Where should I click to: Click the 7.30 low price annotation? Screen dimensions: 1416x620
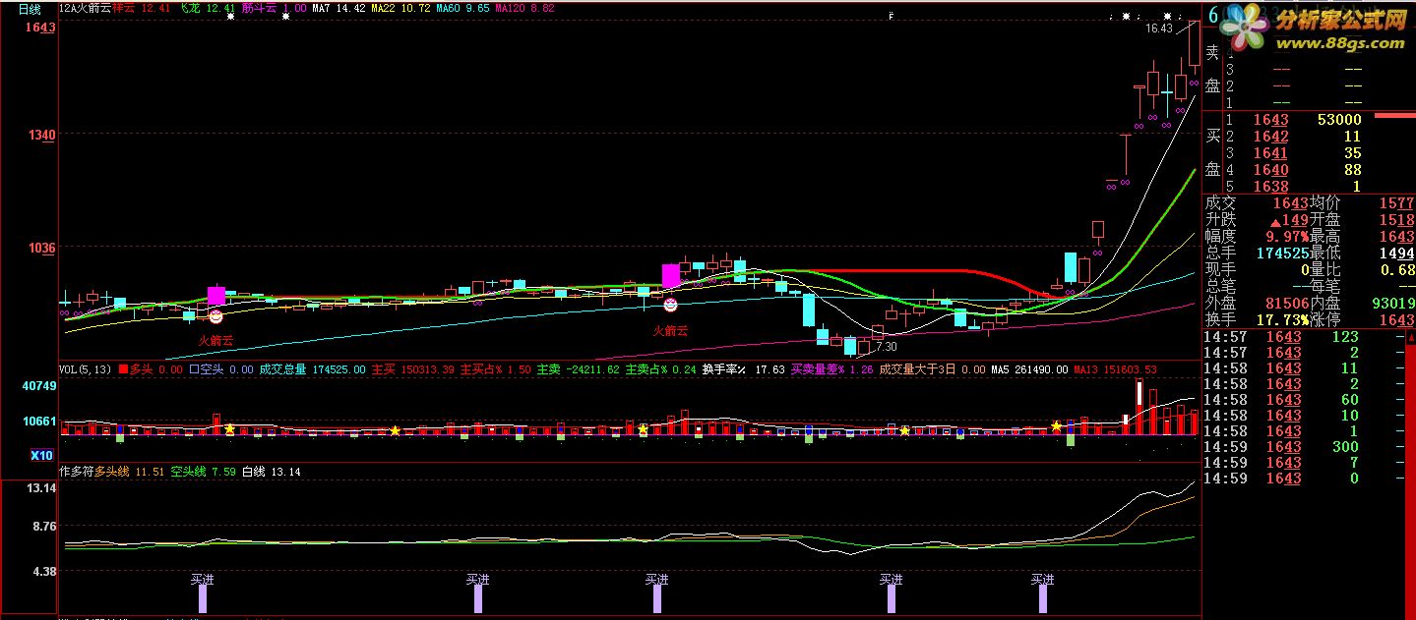tap(886, 347)
